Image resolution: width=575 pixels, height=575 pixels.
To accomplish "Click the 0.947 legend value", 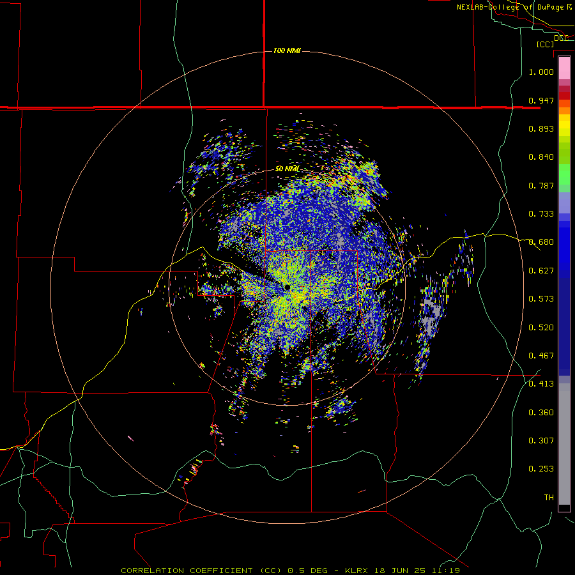I will 541,100.
